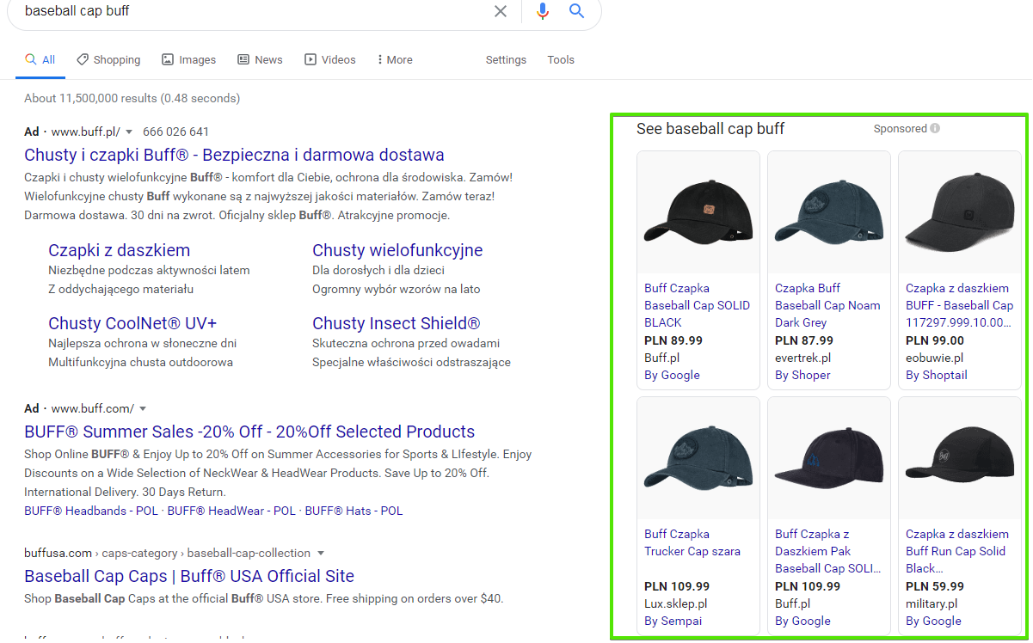Run the search with the magnifier icon
The height and width of the screenshot is (643, 1033).
click(577, 11)
